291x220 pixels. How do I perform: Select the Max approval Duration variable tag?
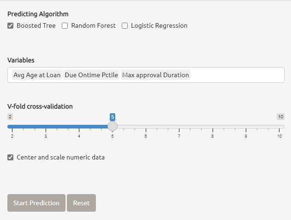coord(155,75)
